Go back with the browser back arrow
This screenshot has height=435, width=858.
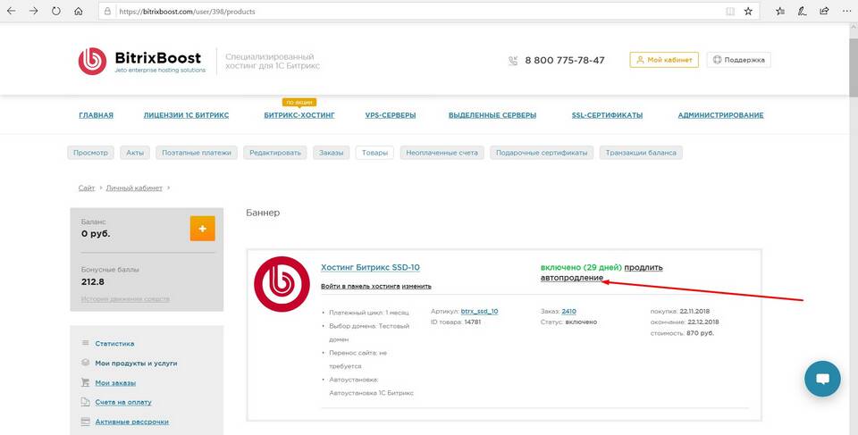[x=11, y=11]
